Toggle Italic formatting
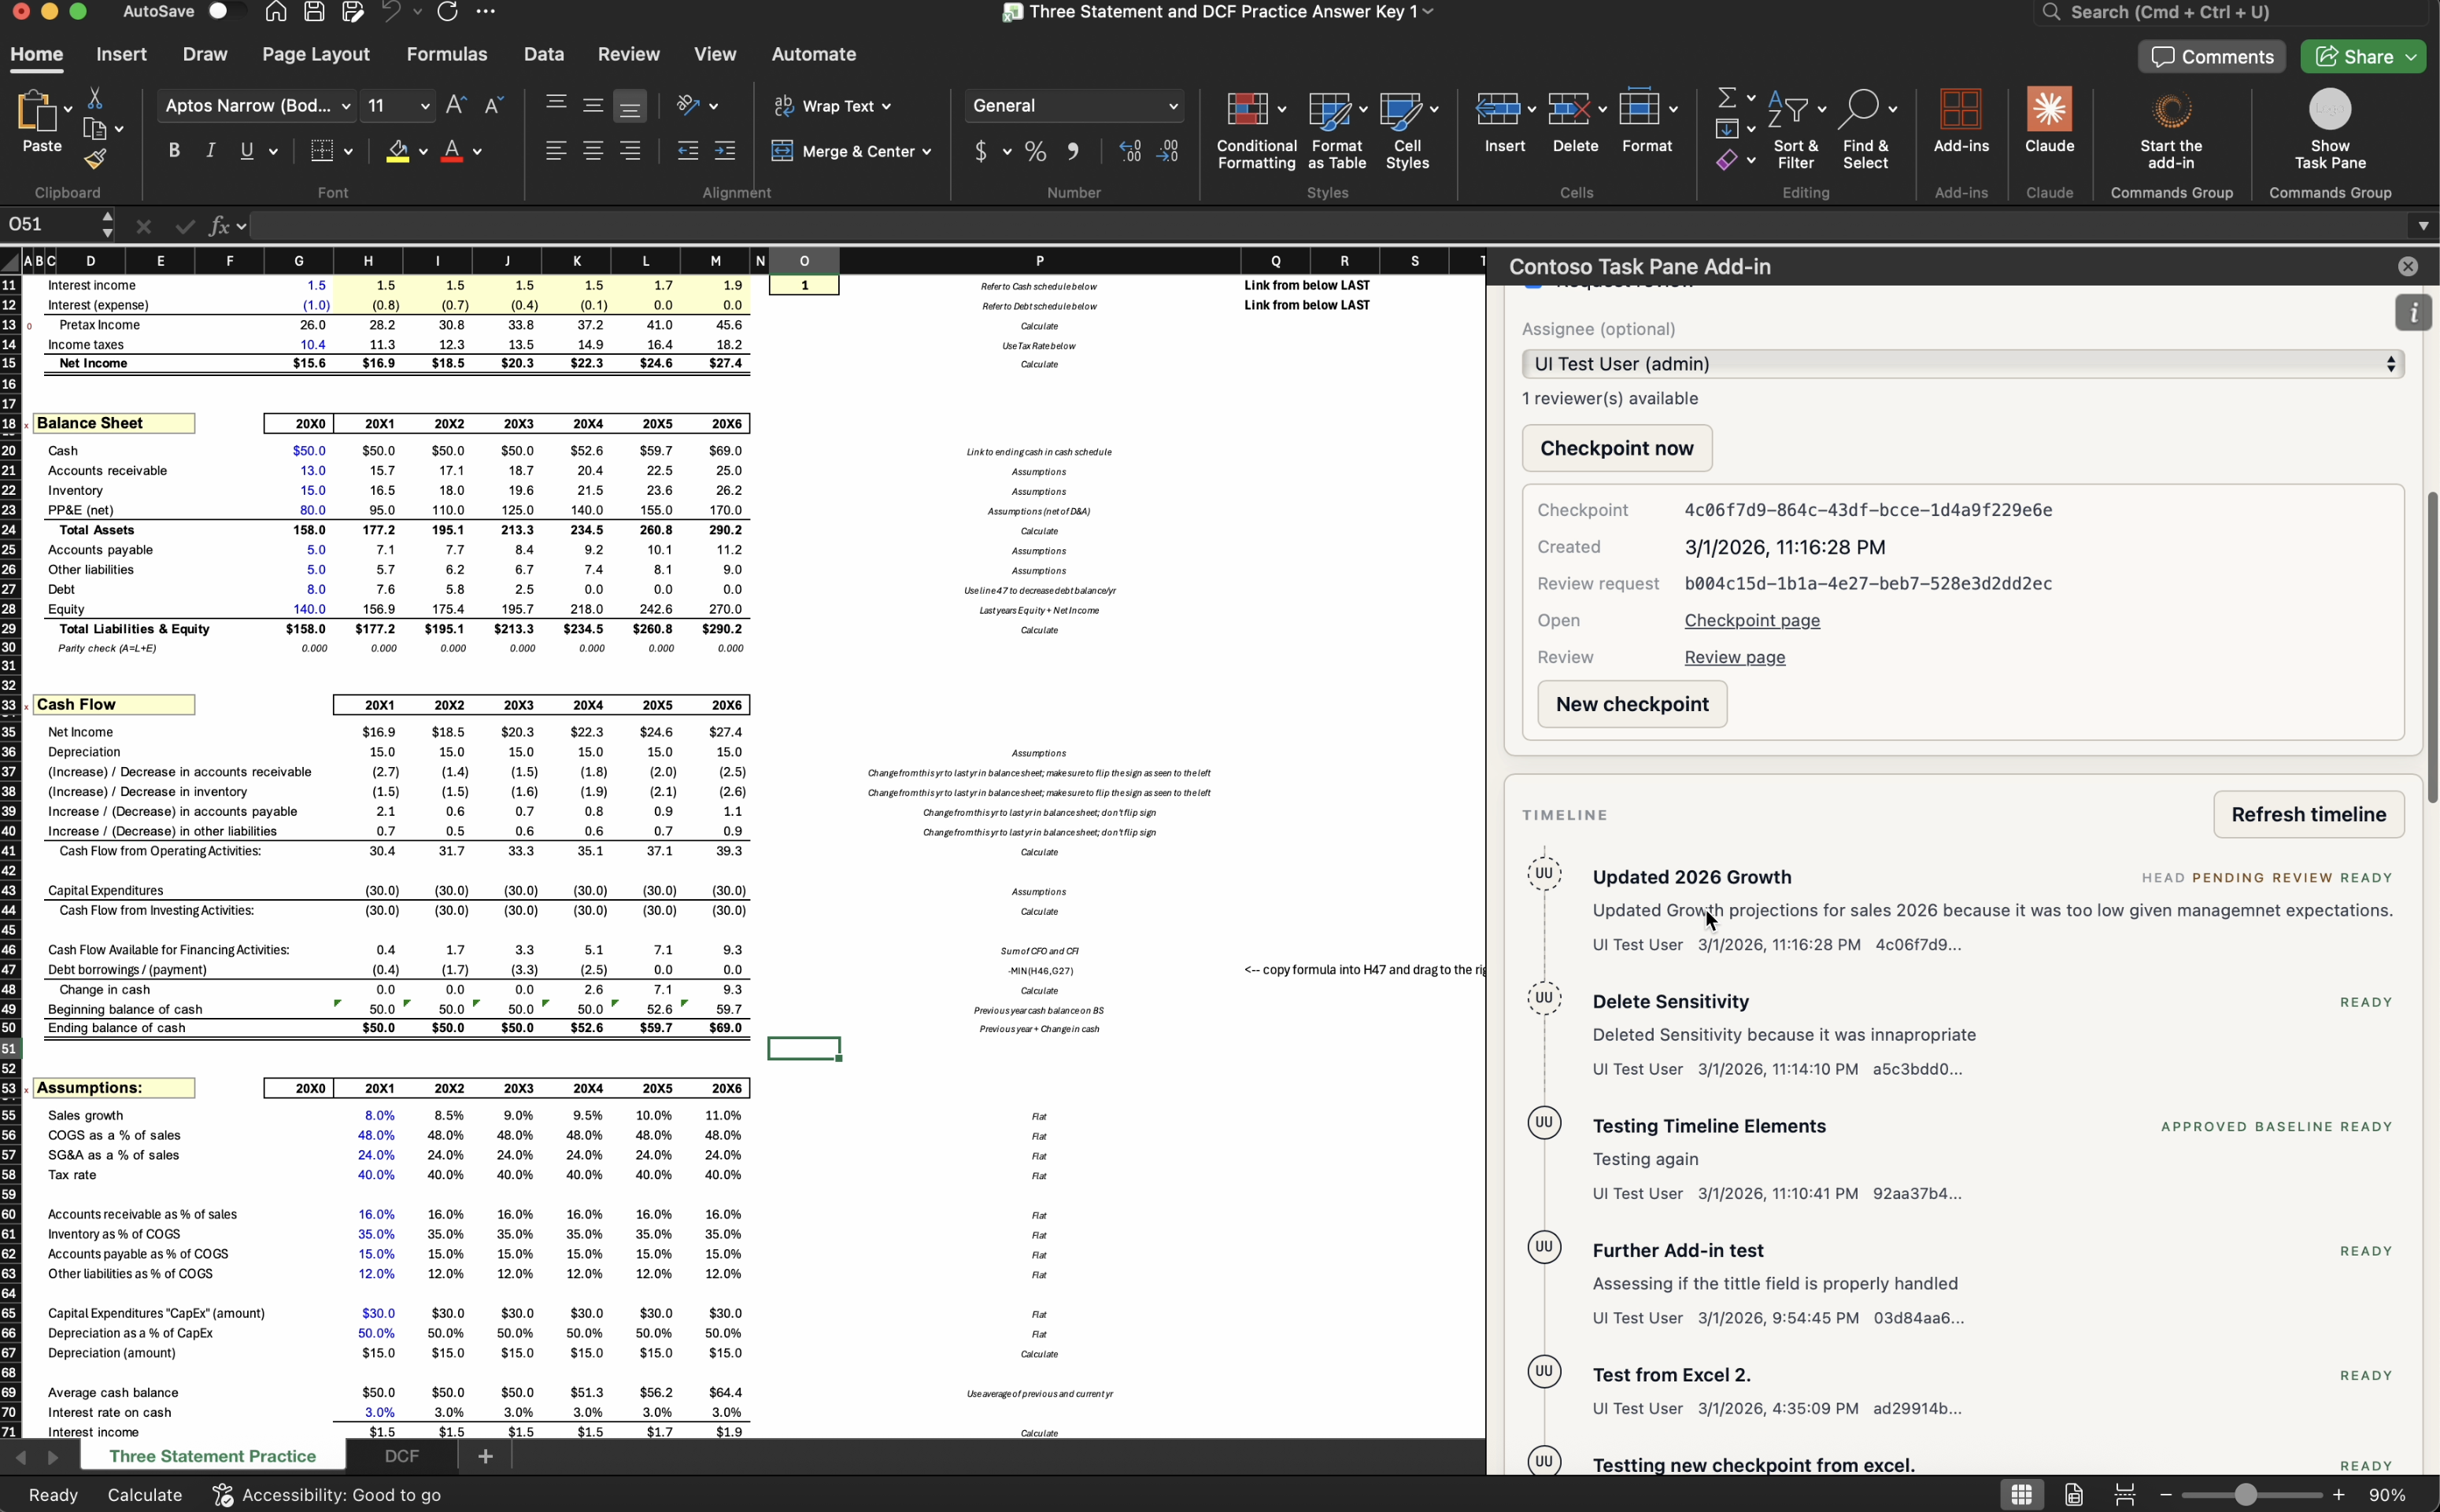 click(x=210, y=151)
